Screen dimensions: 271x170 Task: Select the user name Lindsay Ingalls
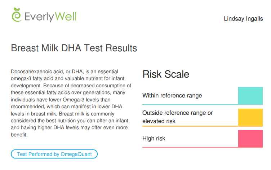(243, 18)
